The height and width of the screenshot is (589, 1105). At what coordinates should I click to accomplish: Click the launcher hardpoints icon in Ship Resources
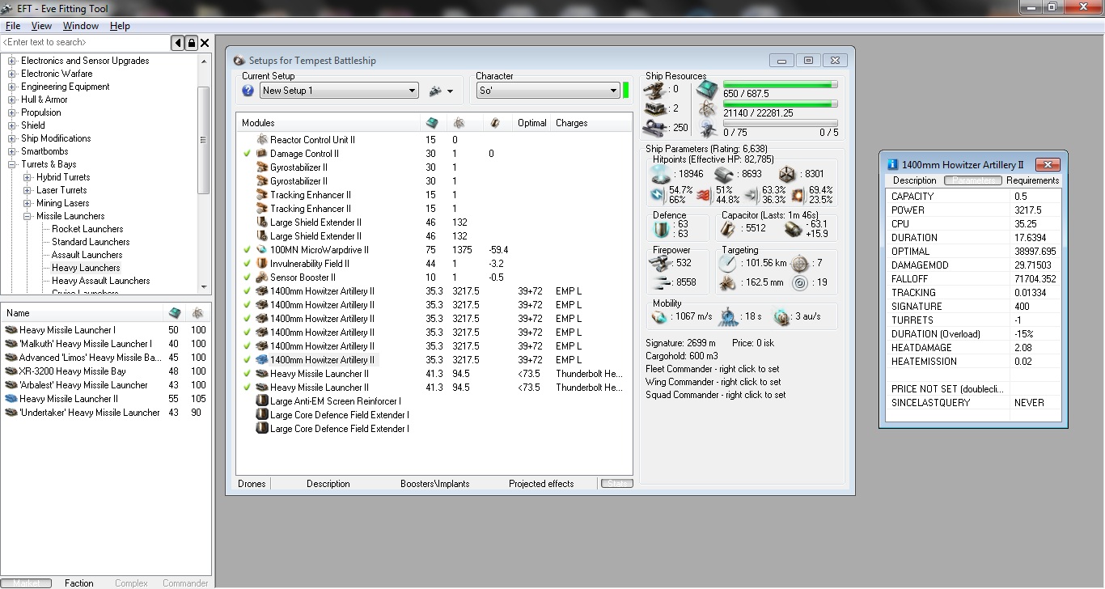pyautogui.click(x=656, y=108)
